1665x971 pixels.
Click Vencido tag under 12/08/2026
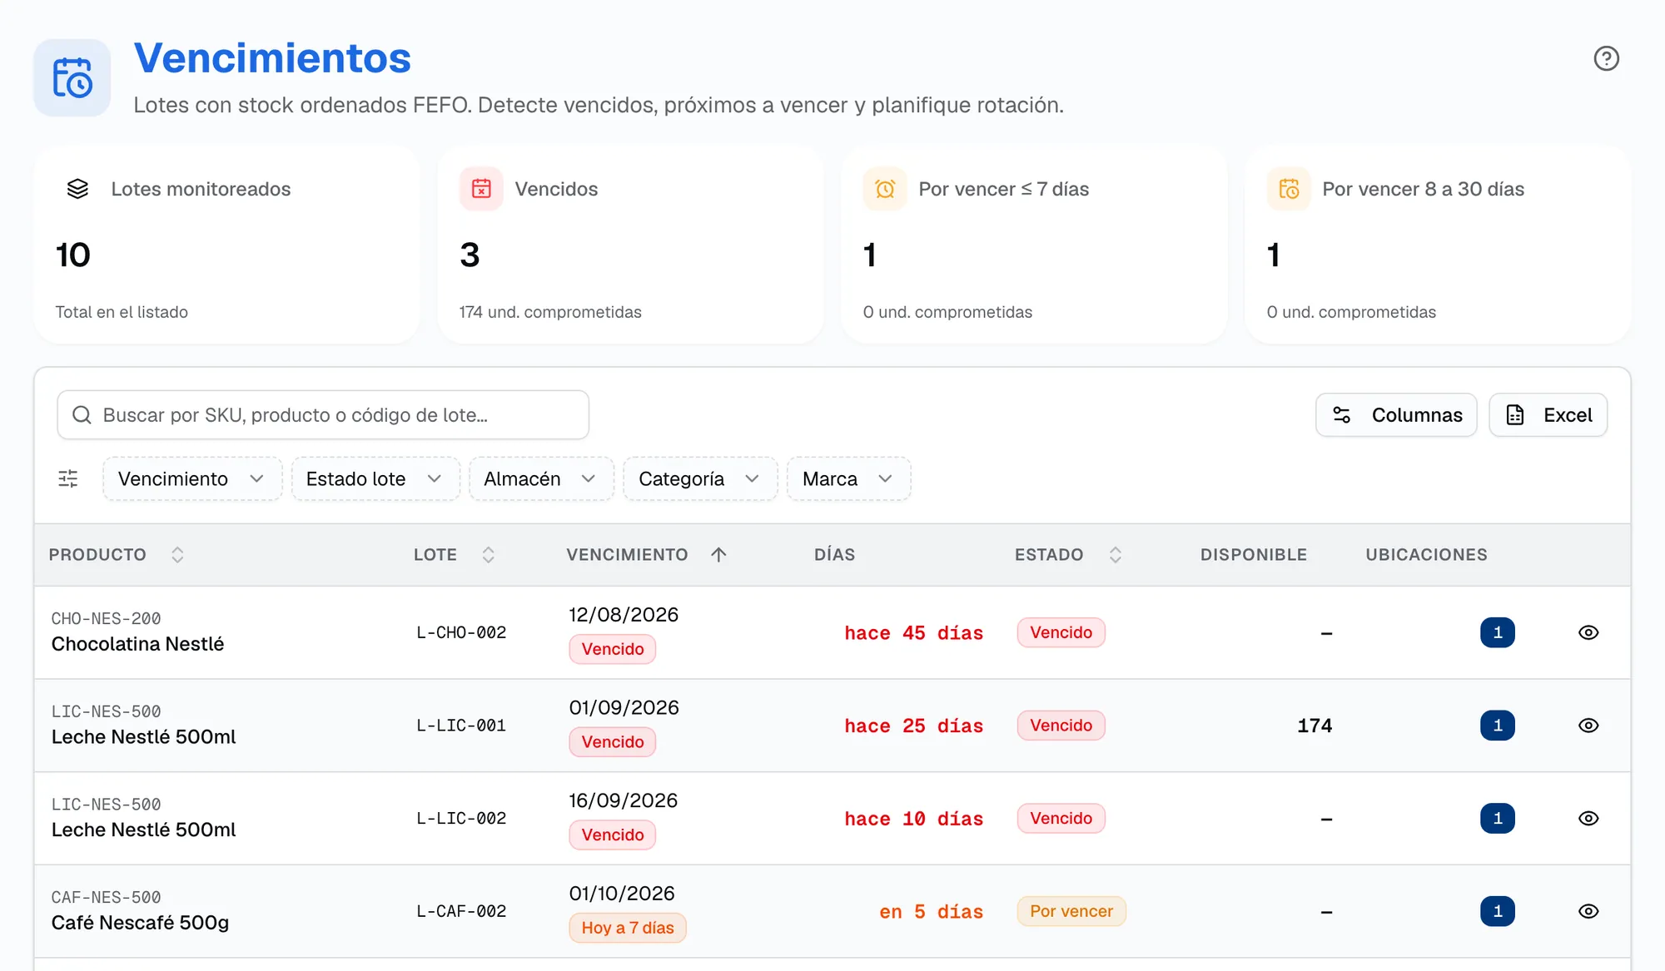613,649
